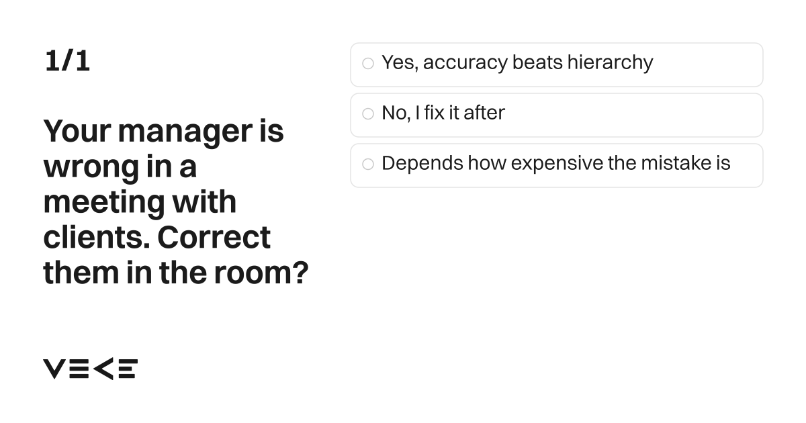Click the blank space in the 'No, I fix it after' card
Image resolution: width=806 pixels, height=423 pixels.
635,115
